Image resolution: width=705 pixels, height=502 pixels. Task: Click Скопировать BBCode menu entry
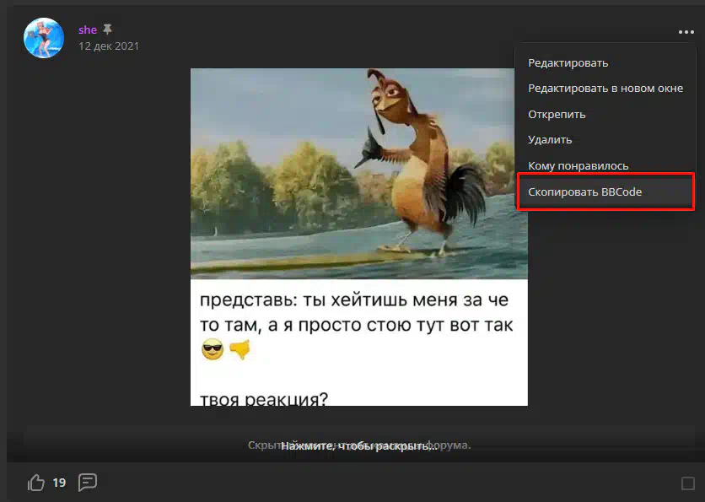605,192
